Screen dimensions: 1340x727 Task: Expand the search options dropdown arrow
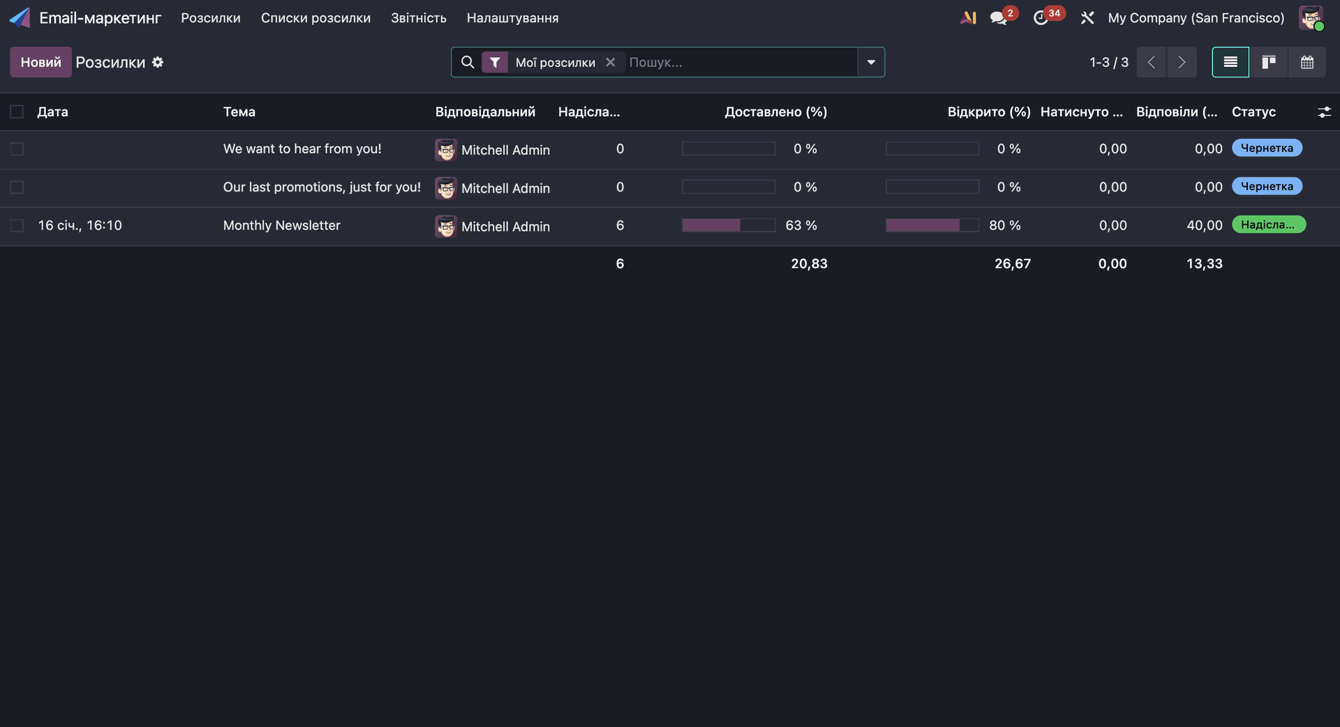click(870, 62)
